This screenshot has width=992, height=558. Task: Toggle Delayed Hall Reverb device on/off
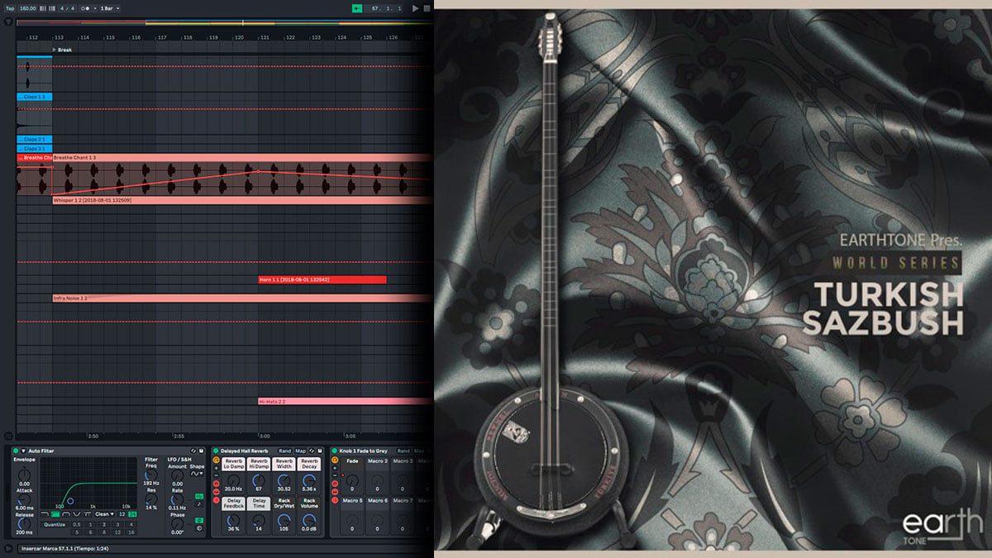[216, 451]
